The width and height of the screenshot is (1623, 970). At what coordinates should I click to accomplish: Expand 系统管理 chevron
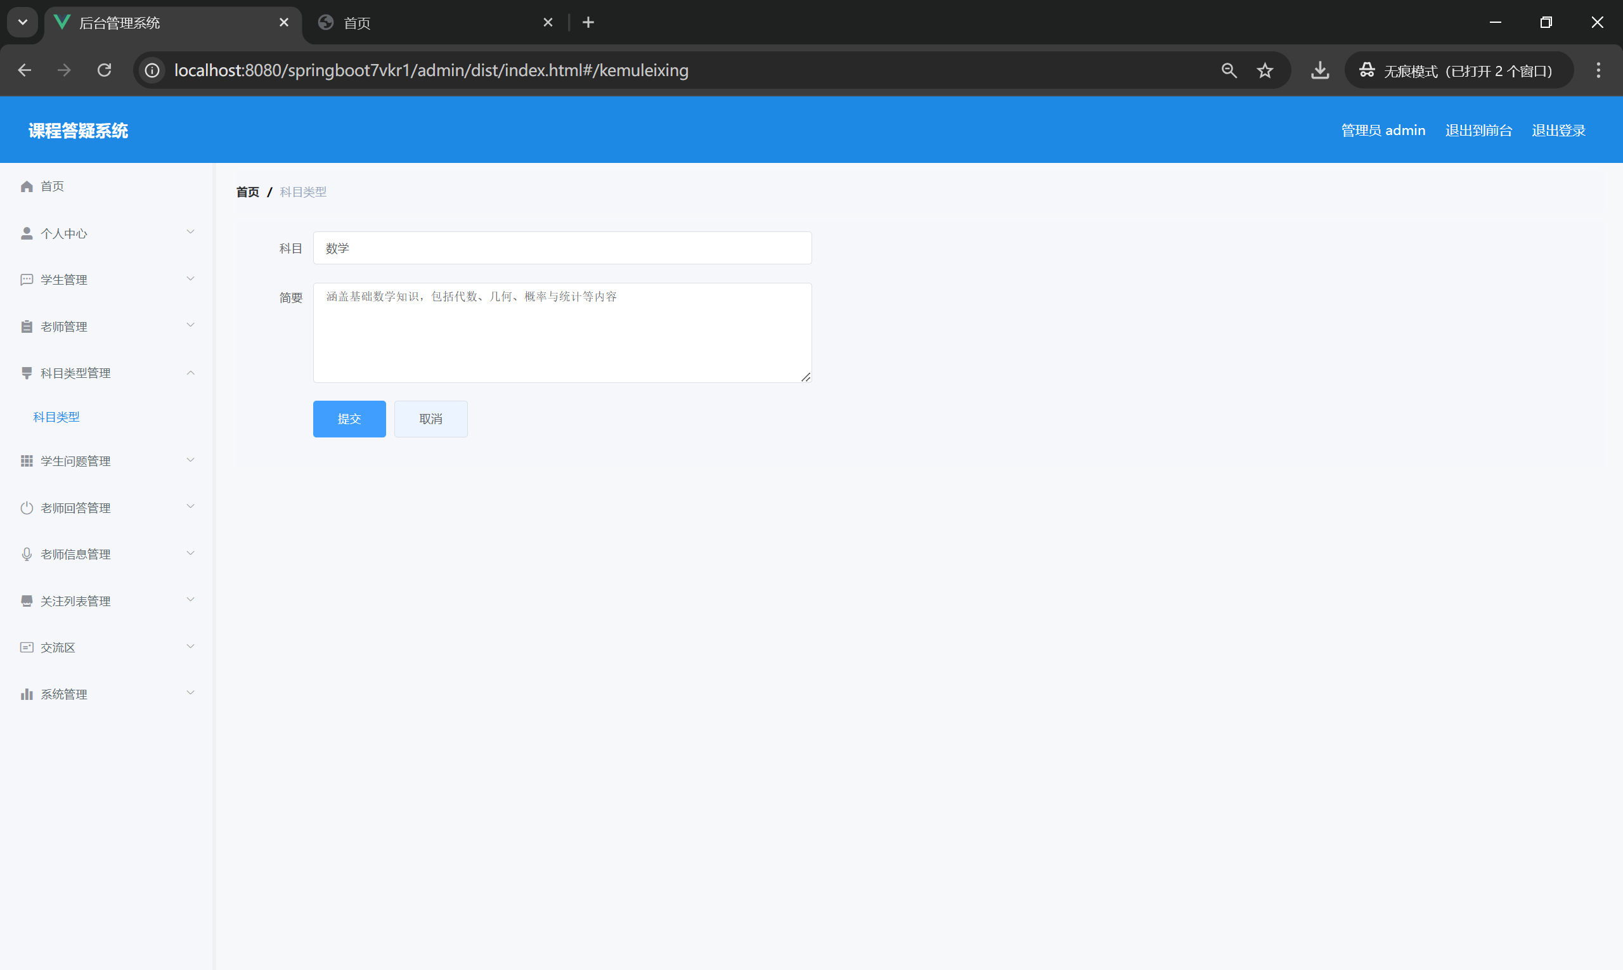pyautogui.click(x=191, y=694)
